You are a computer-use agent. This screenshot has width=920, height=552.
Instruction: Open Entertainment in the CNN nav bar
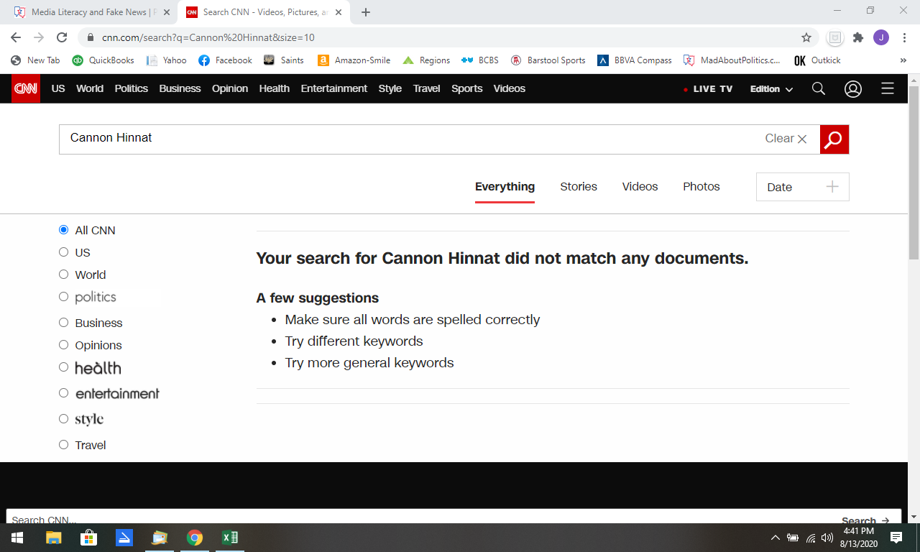[x=334, y=88]
